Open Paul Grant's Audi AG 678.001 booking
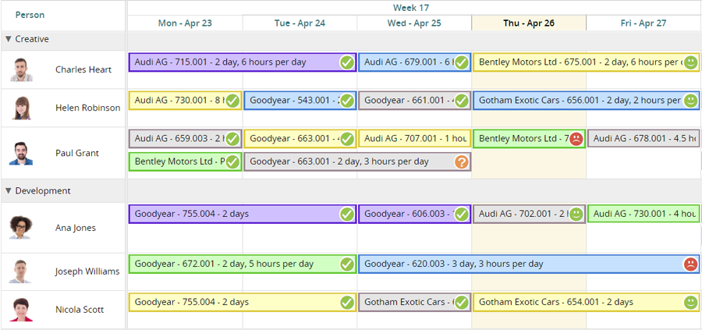Image resolution: width=702 pixels, height=330 pixels. pos(643,139)
